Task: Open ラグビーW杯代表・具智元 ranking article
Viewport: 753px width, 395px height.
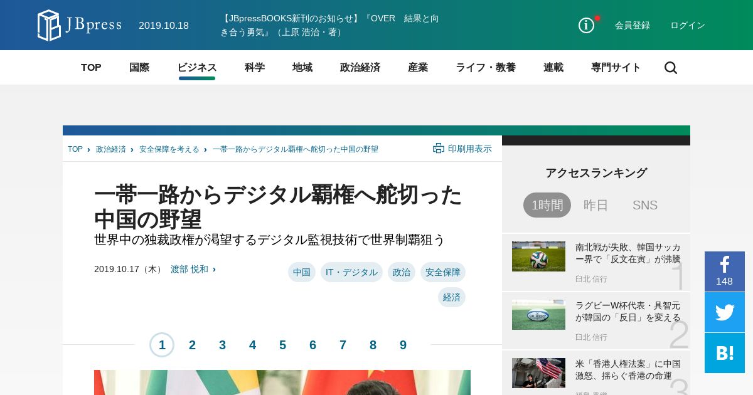Action: coord(628,311)
